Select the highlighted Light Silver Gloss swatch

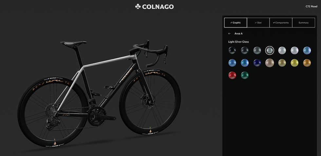[270, 50]
